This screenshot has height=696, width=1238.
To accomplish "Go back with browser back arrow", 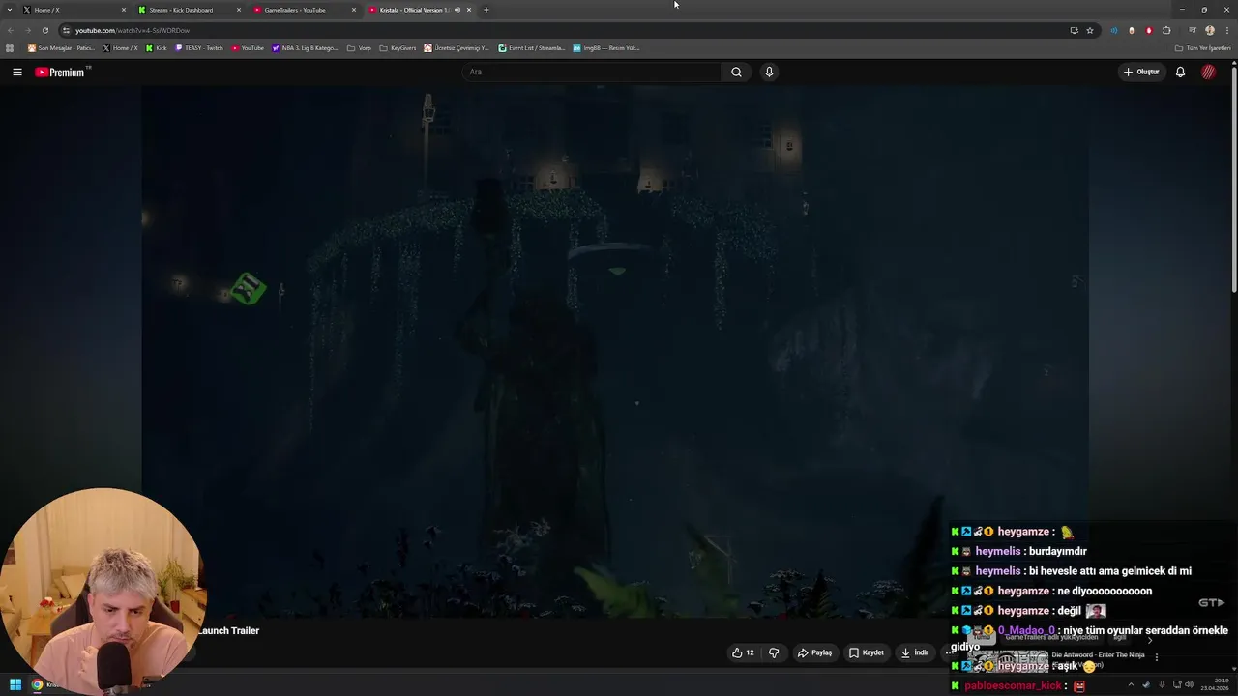I will [x=11, y=30].
